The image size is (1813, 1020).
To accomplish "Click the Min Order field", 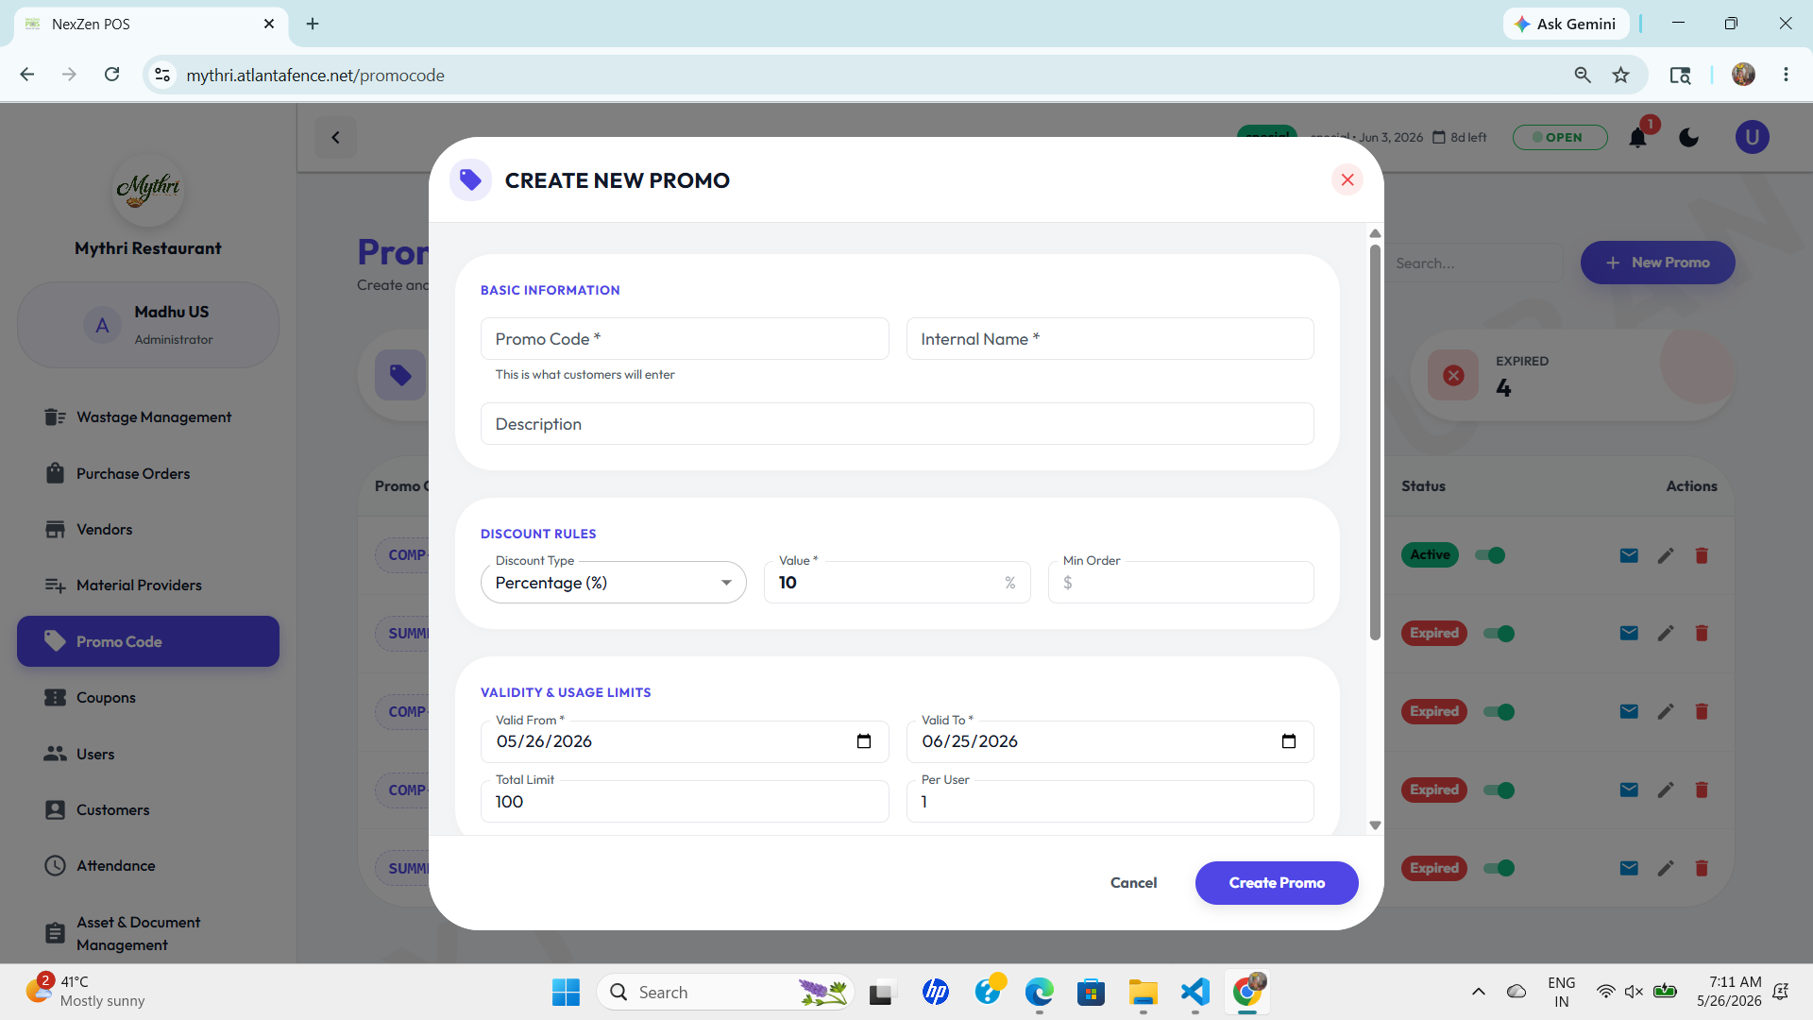I will (1180, 583).
